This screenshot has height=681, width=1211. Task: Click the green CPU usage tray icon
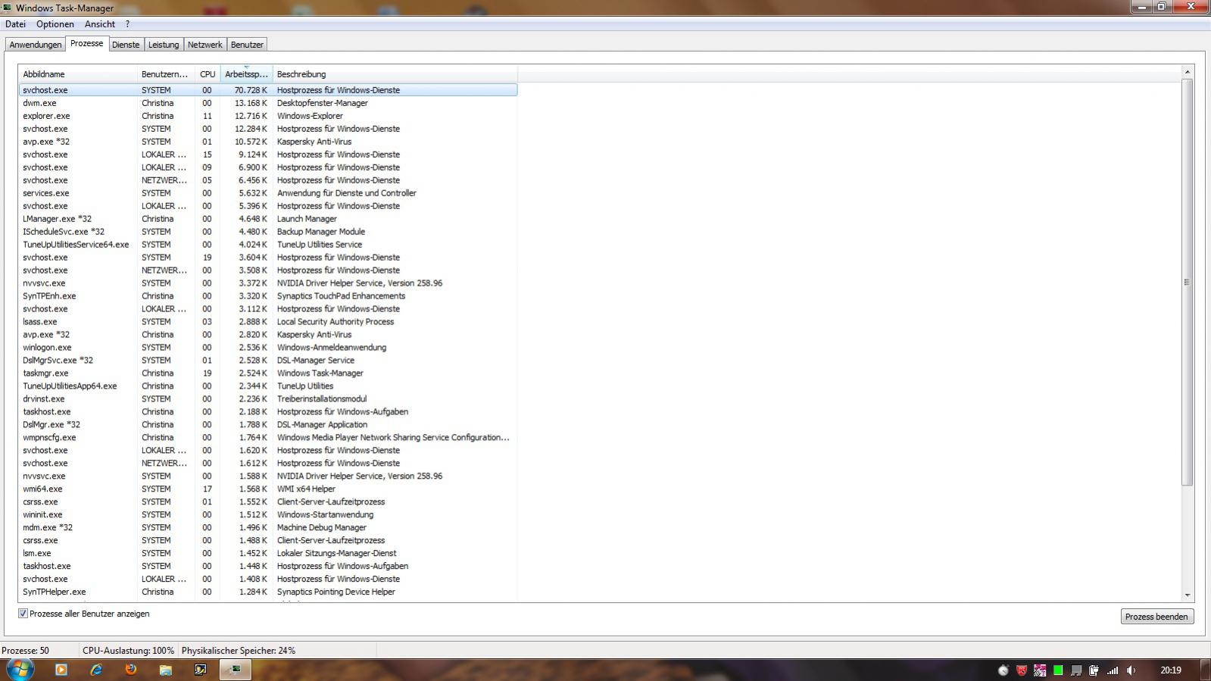pos(1058,670)
